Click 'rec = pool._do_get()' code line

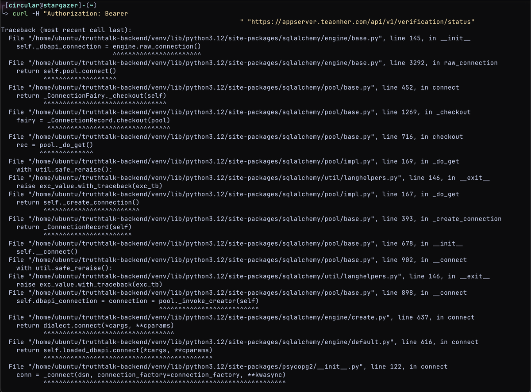tap(54, 145)
